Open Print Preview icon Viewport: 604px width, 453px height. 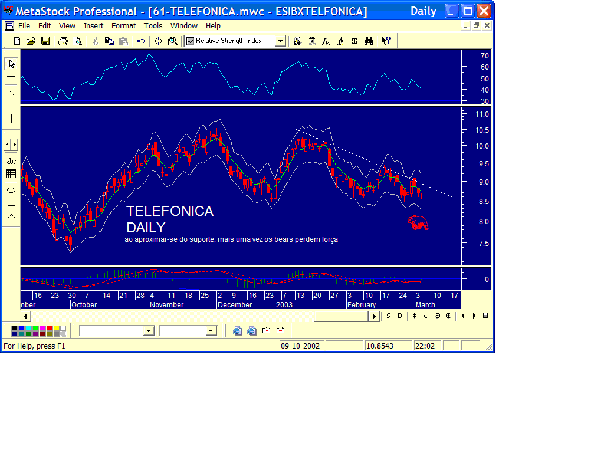click(x=77, y=41)
